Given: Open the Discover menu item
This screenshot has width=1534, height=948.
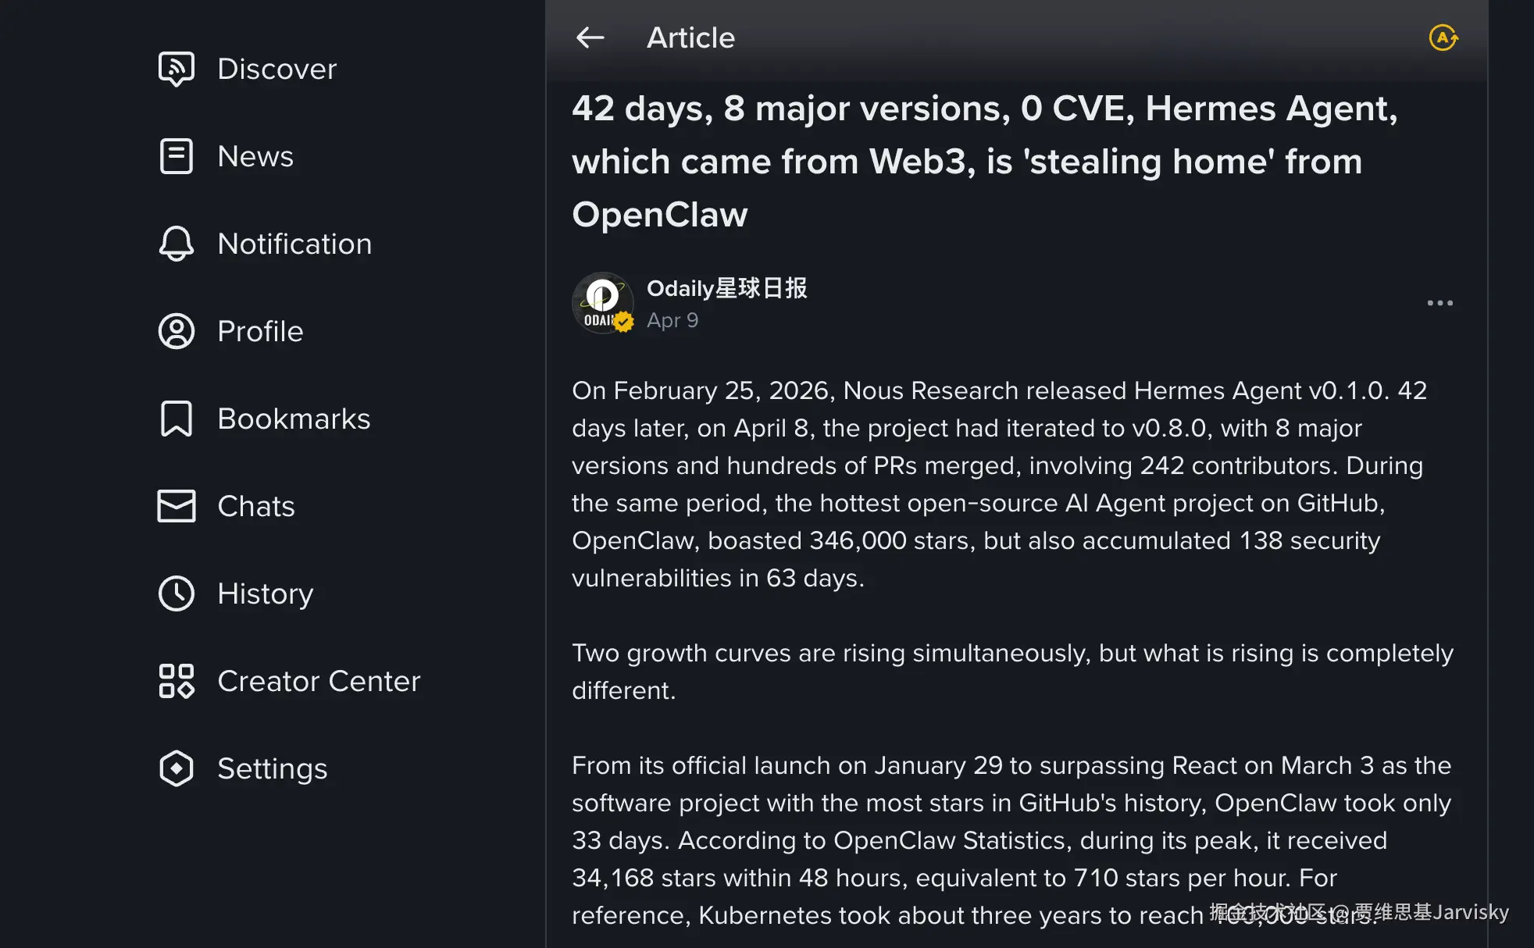Looking at the screenshot, I should click(x=276, y=69).
